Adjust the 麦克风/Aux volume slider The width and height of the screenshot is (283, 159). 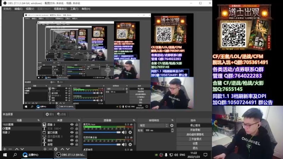102,132
